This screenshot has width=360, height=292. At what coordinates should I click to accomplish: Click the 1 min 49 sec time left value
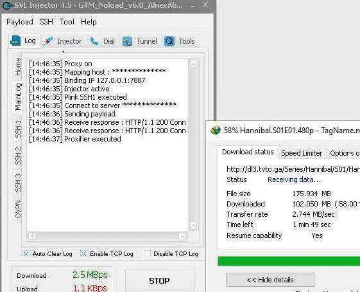coord(312,224)
